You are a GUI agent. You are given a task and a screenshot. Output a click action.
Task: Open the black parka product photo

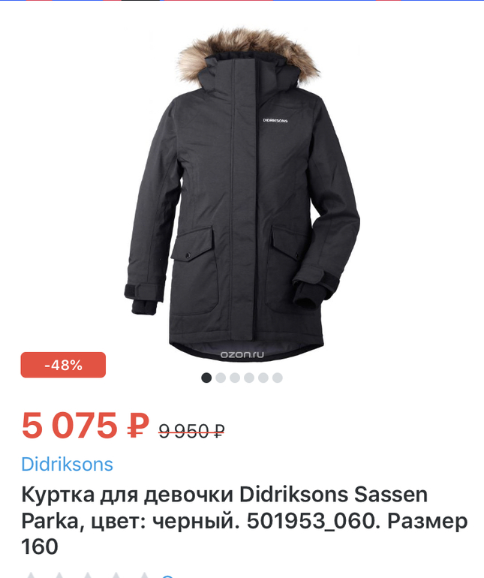[x=242, y=195]
